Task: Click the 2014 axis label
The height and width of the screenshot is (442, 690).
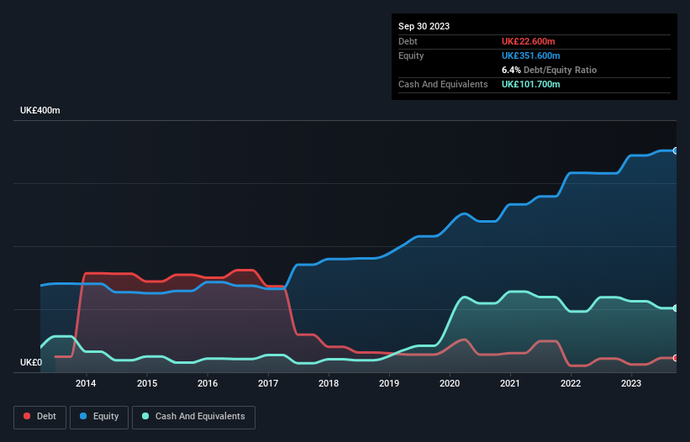Action: pos(86,383)
